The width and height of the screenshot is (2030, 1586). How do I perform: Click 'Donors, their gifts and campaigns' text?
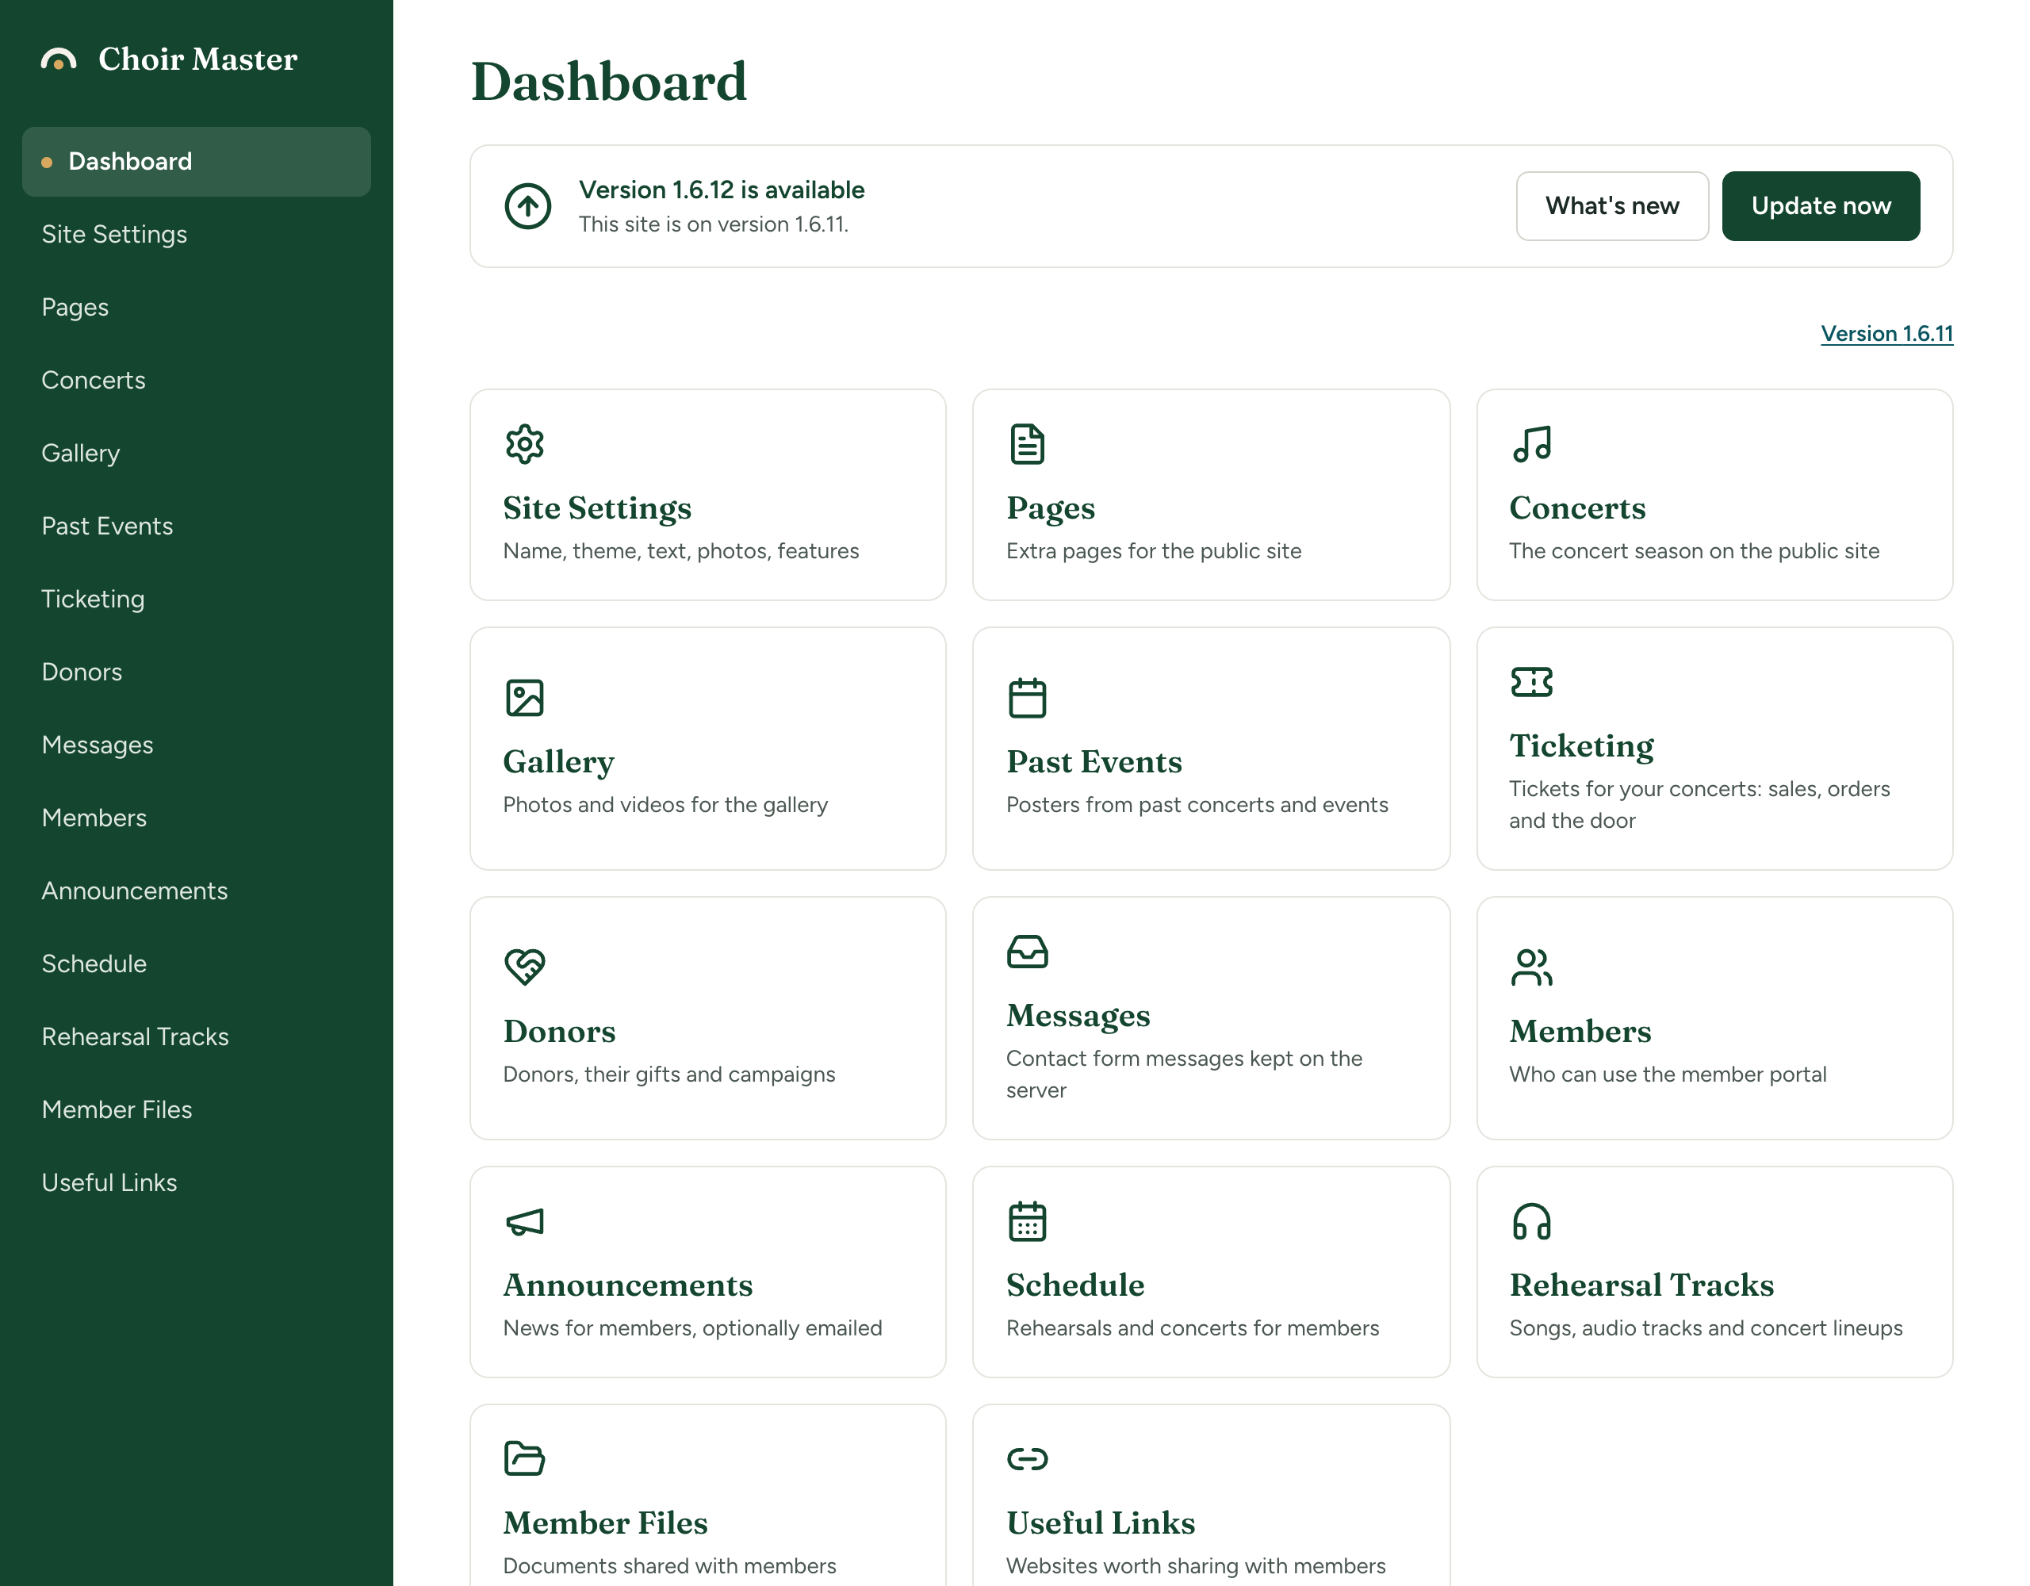pos(669,1074)
